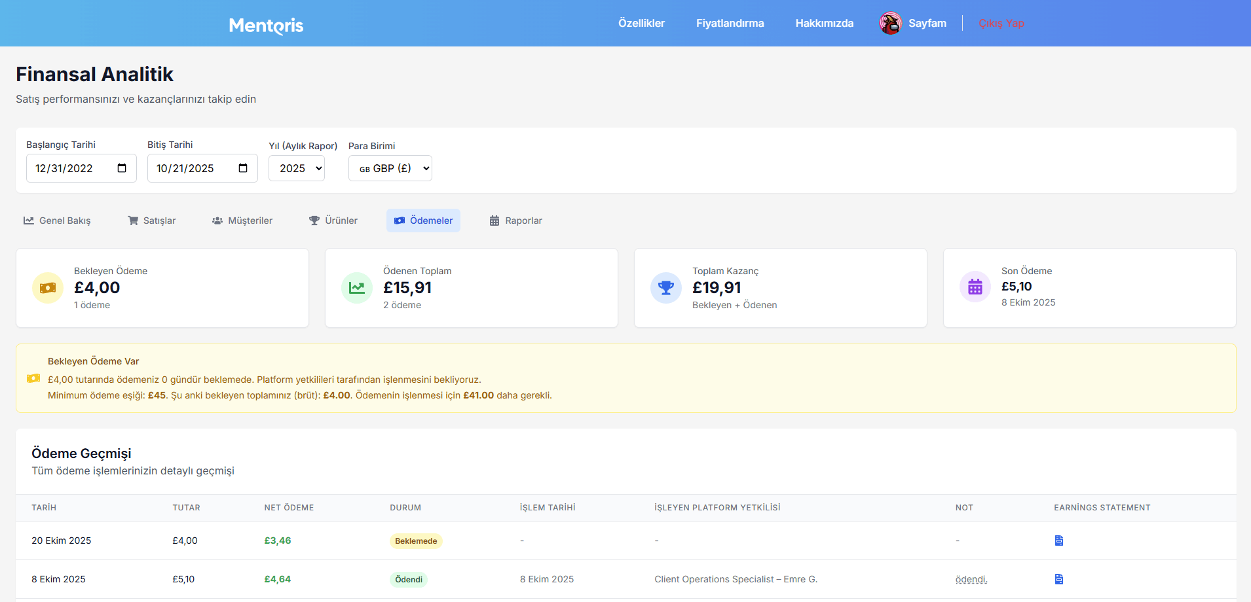Go to the Raporlar tab
The image size is (1251, 602).
pos(515,221)
